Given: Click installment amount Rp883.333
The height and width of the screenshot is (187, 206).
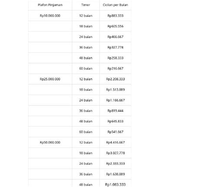Looking at the screenshot, I should pos(115,16).
